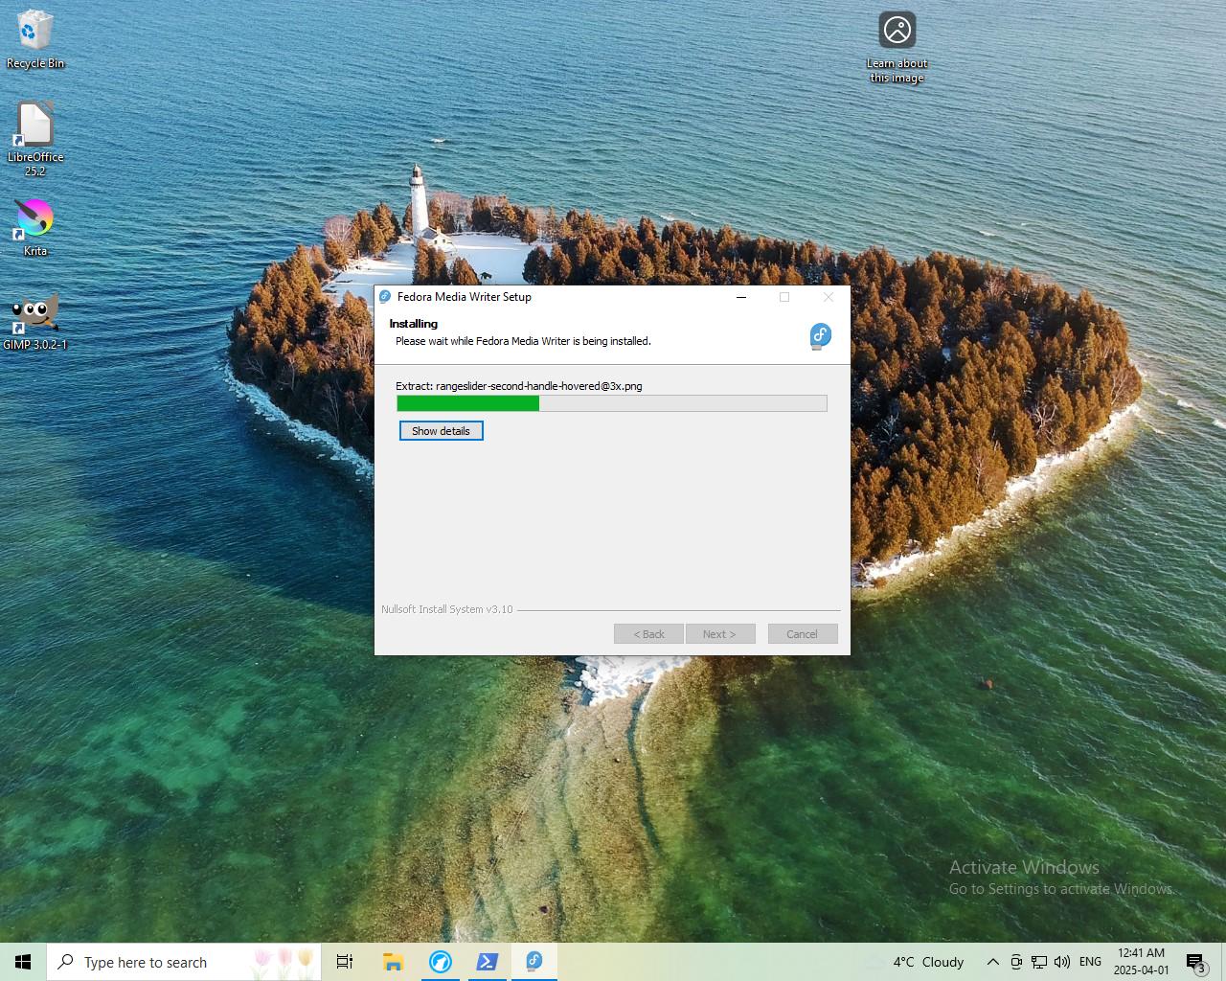Open the Windows Start menu
Screen dimensions: 1226x981
coord(23,962)
